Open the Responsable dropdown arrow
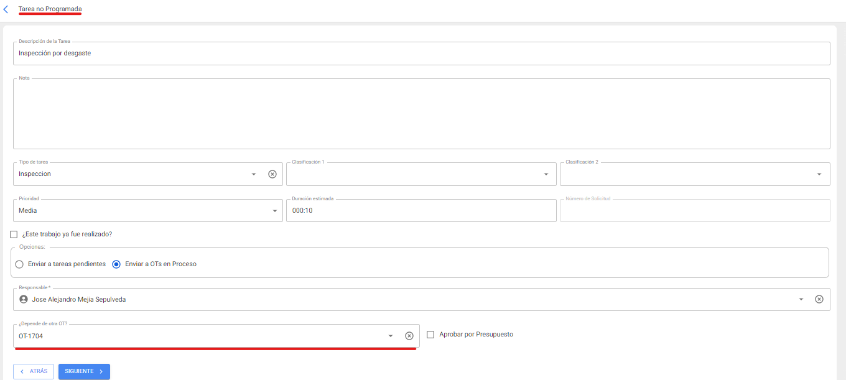 801,299
